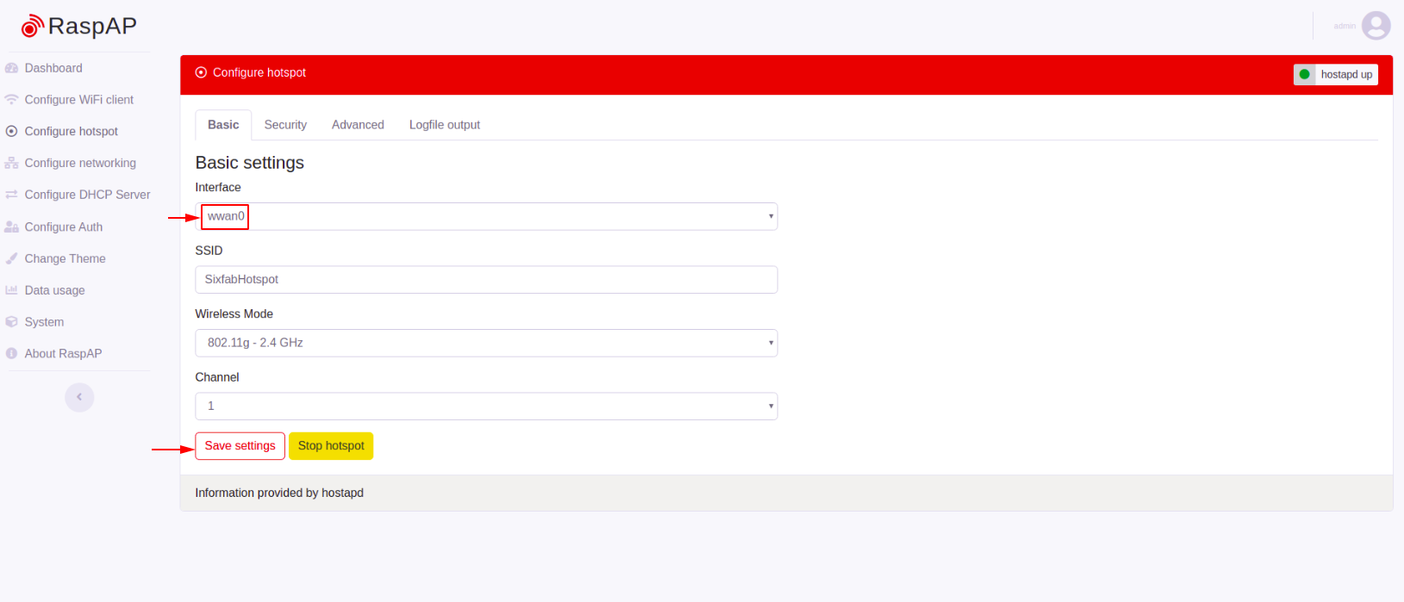The image size is (1404, 602).
Task: Open Configure DHCP Server page
Action: tap(87, 195)
